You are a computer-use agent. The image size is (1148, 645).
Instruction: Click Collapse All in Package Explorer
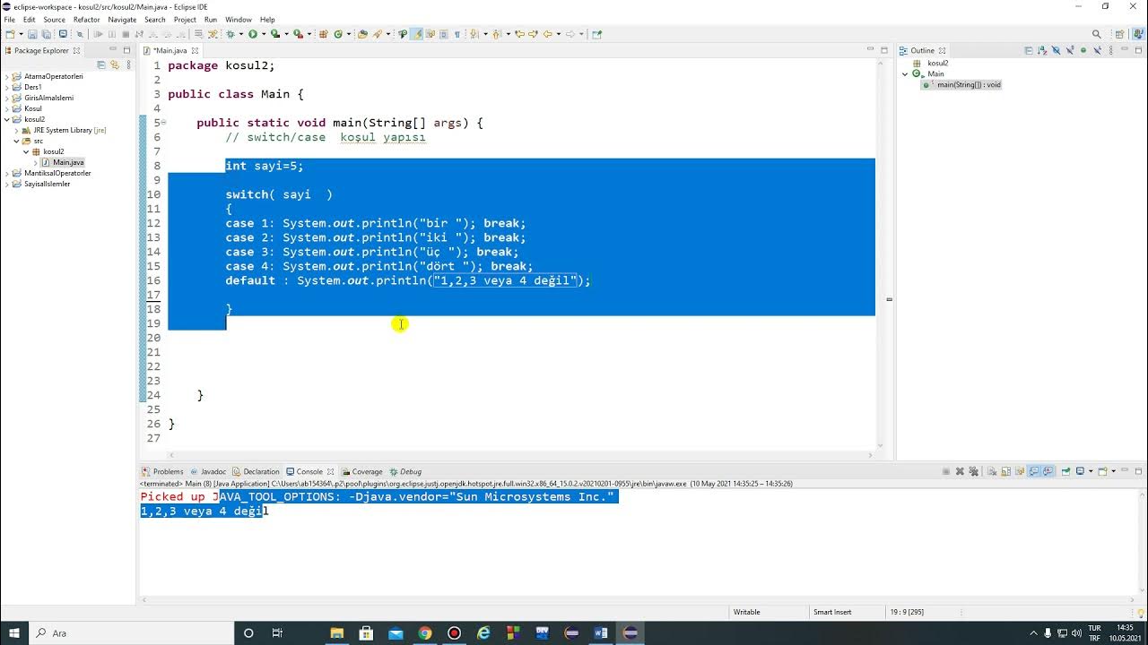tap(101, 64)
